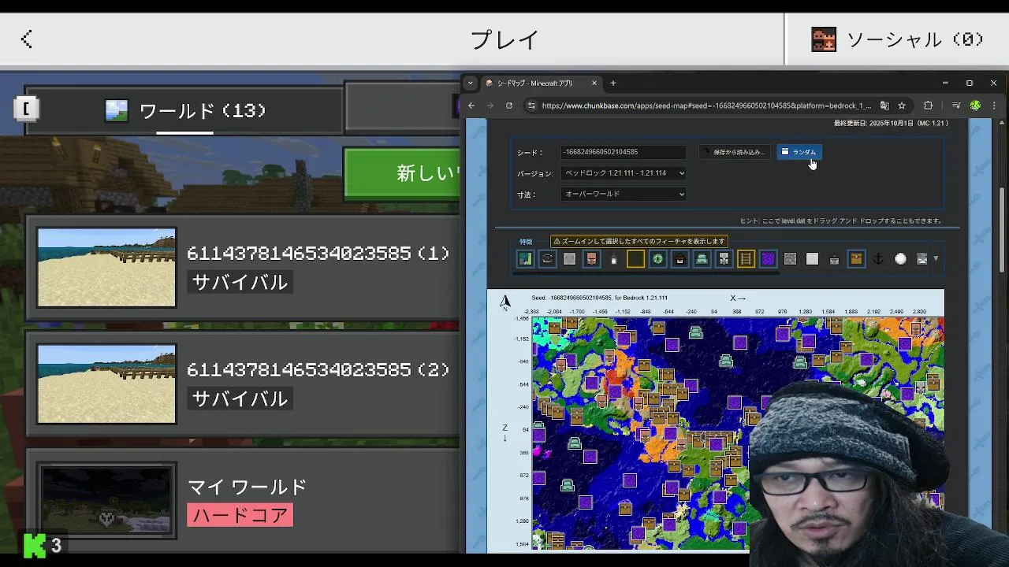Toggle the last gray feature icon before arrow
This screenshot has width=1009, height=567.
[922, 258]
